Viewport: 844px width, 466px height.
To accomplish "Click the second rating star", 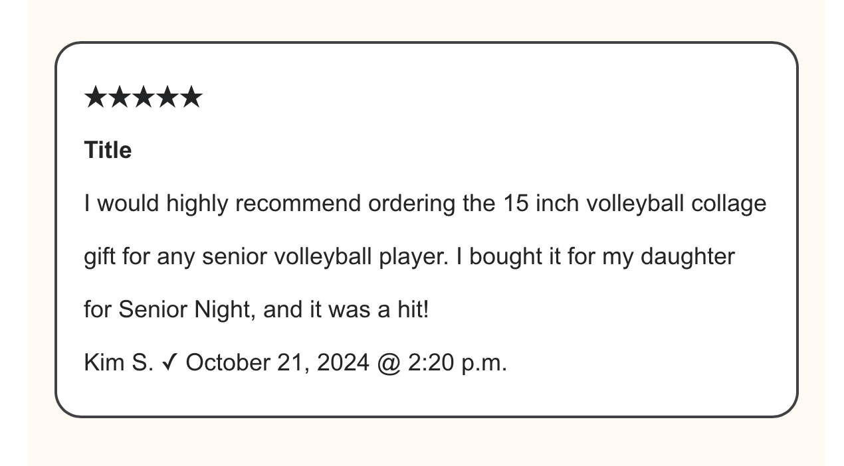I will tap(120, 98).
